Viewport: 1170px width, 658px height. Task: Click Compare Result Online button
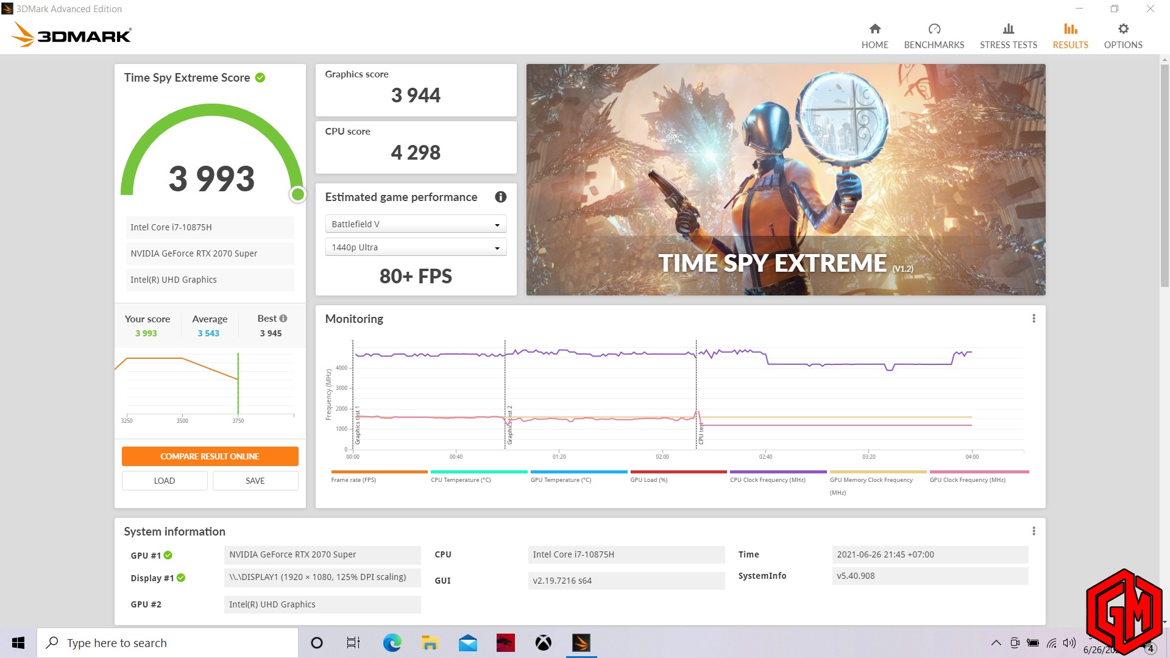pyautogui.click(x=210, y=456)
